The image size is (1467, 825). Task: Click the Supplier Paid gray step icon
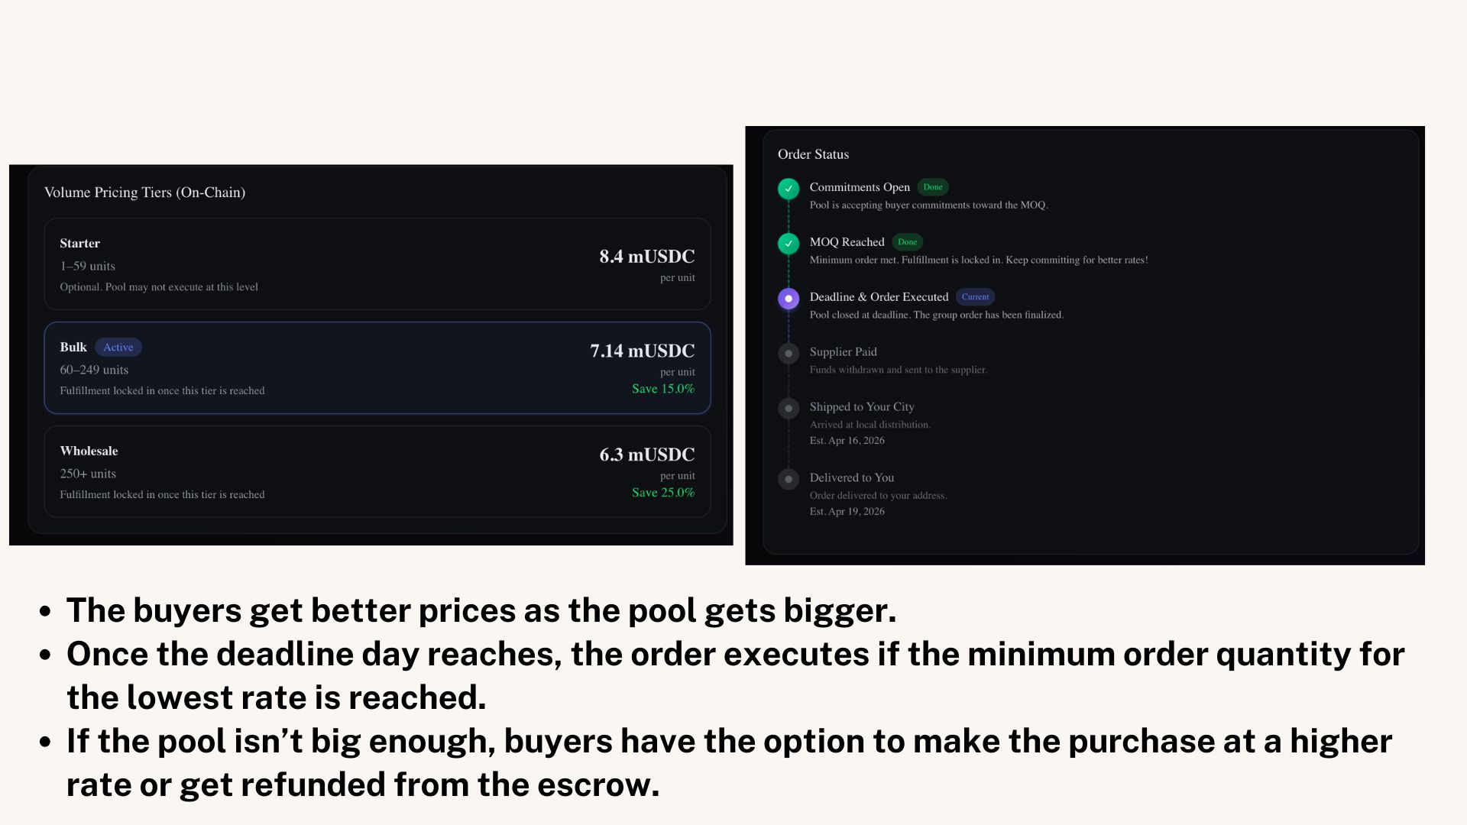[x=789, y=353]
